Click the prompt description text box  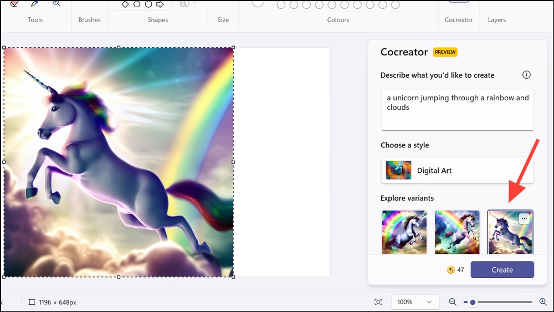(x=457, y=110)
